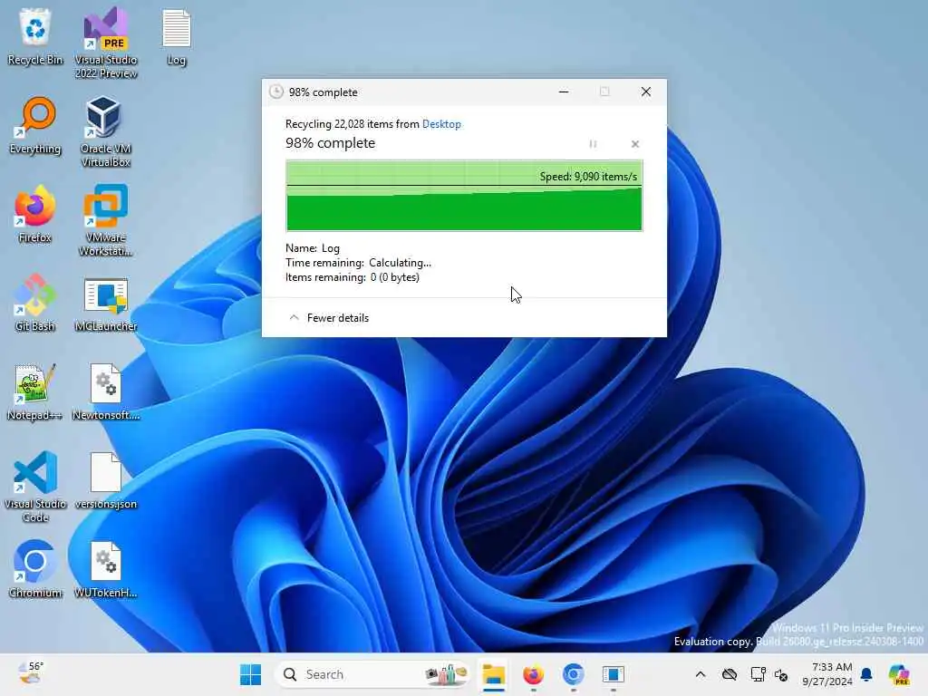This screenshot has height=696, width=928.
Task: Click the '98% complete' title bar clock icon
Action: (275, 92)
